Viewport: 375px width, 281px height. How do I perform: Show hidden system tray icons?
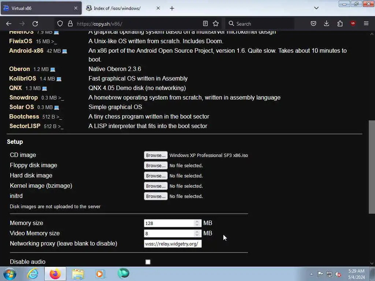tap(311, 274)
